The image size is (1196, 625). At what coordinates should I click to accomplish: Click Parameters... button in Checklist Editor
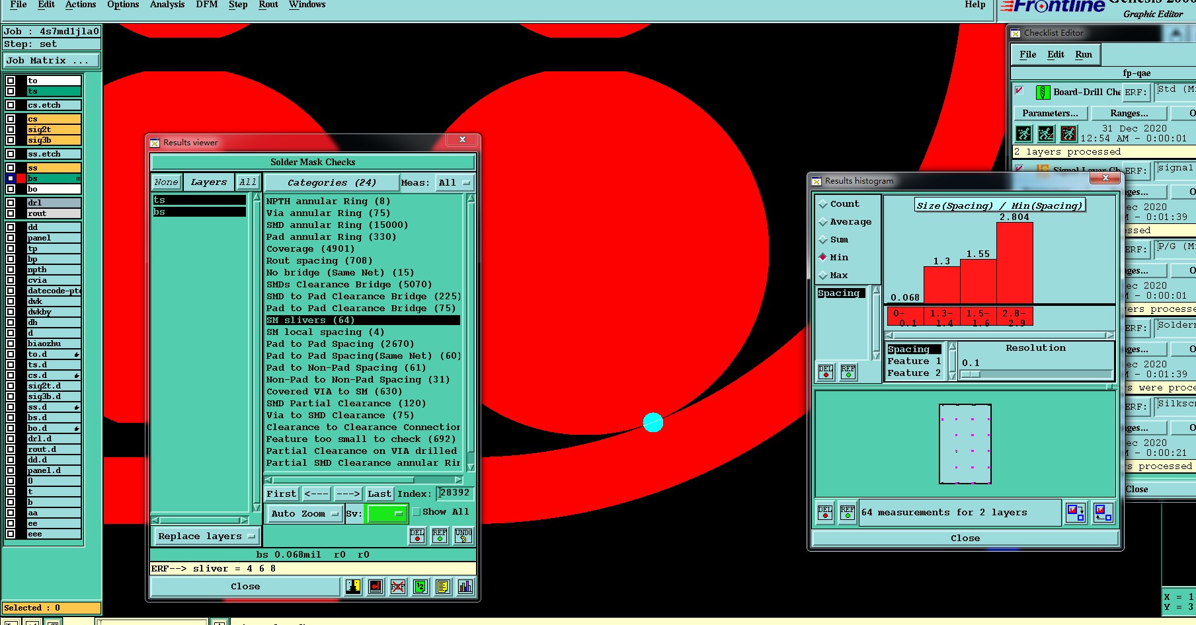(x=1050, y=114)
